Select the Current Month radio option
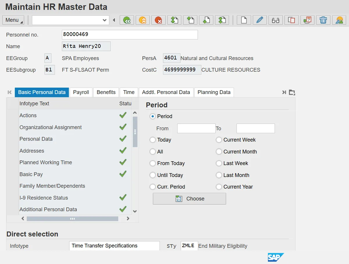This screenshot has height=264, width=349. point(219,152)
